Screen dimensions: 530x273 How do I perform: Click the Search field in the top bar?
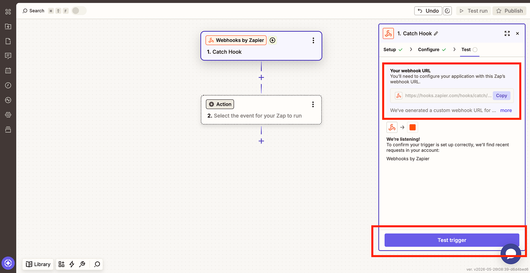[33, 11]
